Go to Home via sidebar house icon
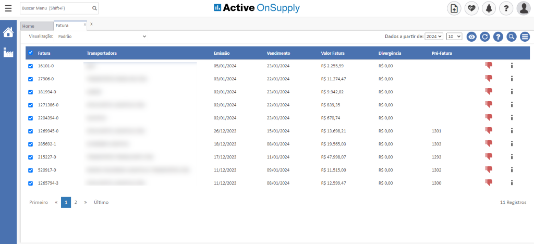Viewport: 534px width, 244px height. (8, 32)
